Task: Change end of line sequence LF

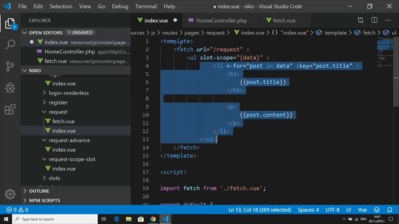Action: coord(349,210)
